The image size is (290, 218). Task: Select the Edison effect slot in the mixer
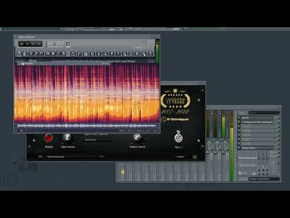click(256, 118)
